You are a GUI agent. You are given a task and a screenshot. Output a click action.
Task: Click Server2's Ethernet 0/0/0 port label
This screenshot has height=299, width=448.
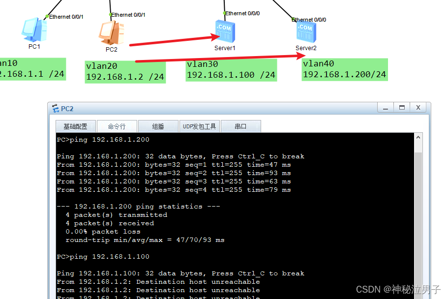coord(309,20)
